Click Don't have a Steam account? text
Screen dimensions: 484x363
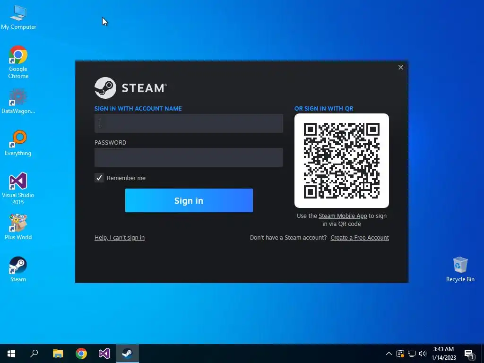[x=288, y=238]
